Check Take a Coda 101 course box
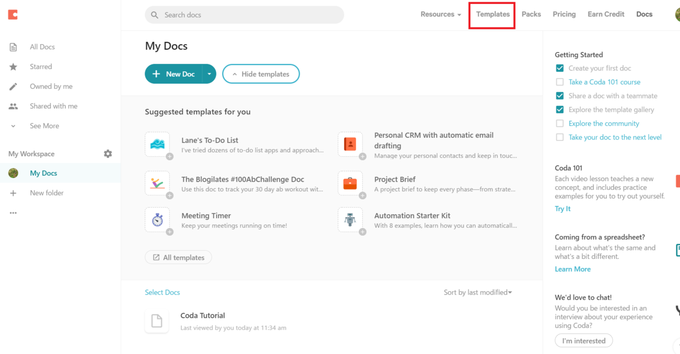 coord(560,82)
